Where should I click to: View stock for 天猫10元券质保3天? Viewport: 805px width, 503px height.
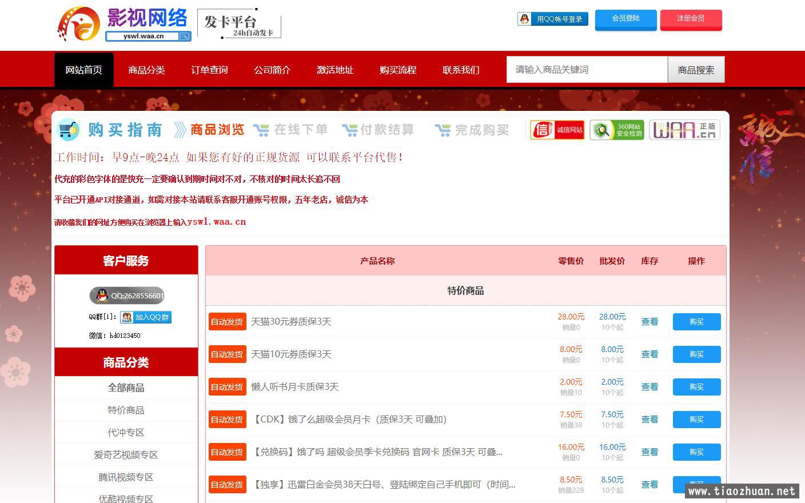[649, 354]
